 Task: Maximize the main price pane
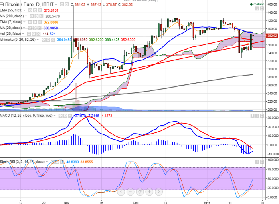[262, 8]
